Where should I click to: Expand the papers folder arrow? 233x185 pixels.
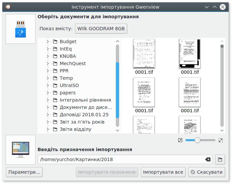[x=48, y=93]
